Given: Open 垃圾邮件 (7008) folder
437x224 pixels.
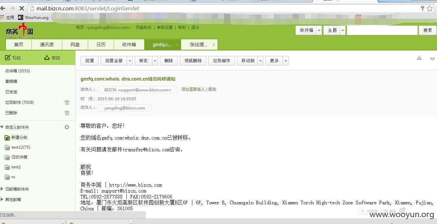Looking at the screenshot, I should coord(20,103).
